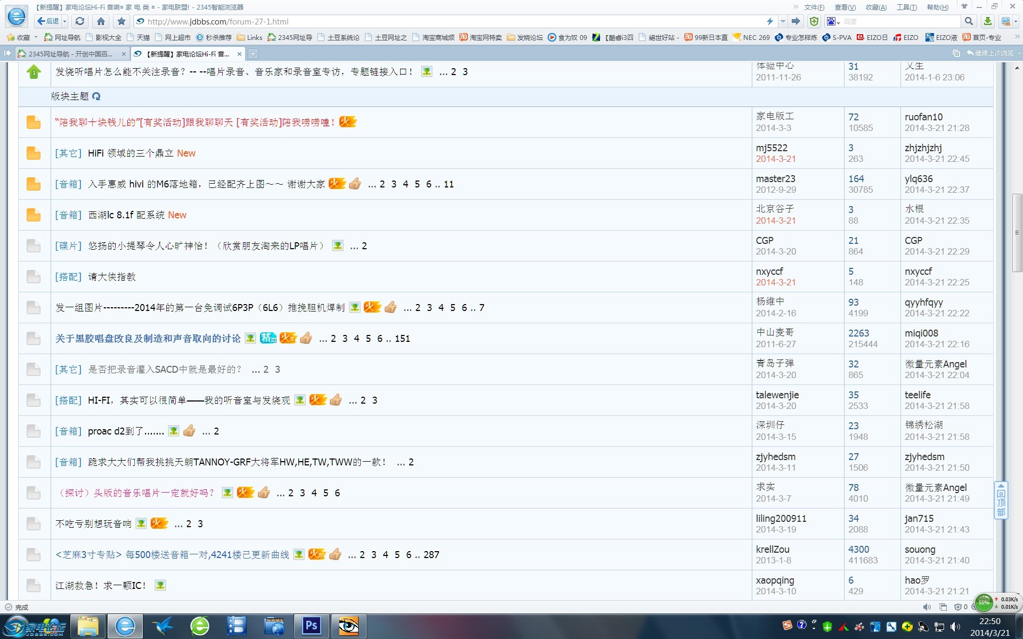Click the go-forward arrow next to address bar

795,21
